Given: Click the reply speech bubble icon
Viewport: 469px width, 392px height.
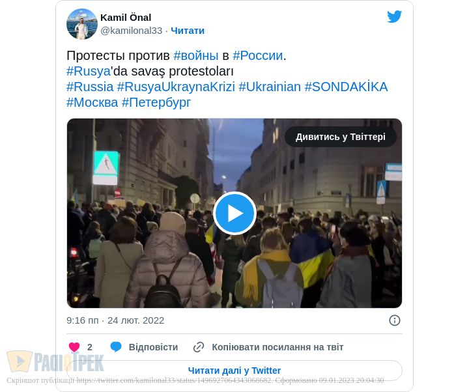Looking at the screenshot, I should tap(116, 347).
